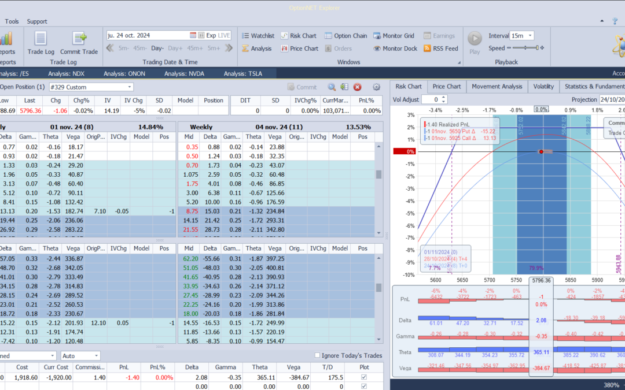Select the Movement Analysis tab

(497, 86)
